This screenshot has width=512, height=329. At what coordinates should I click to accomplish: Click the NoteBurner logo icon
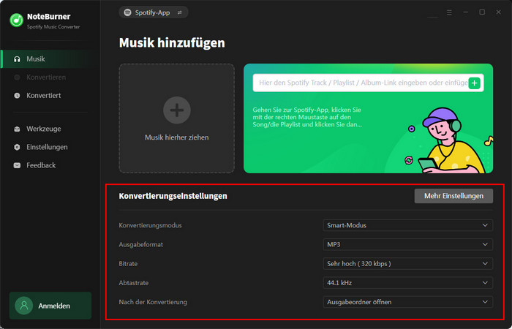(16, 20)
